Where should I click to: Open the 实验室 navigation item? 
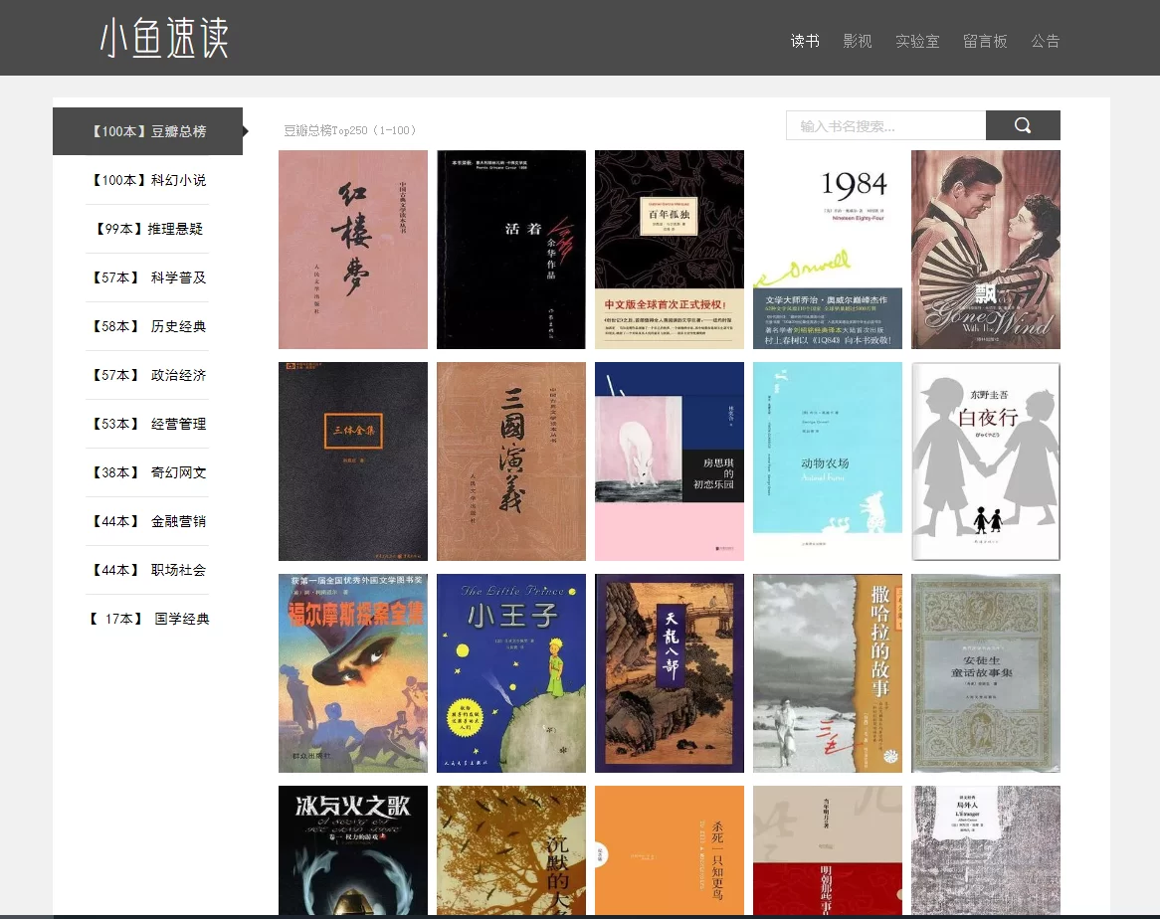(917, 41)
